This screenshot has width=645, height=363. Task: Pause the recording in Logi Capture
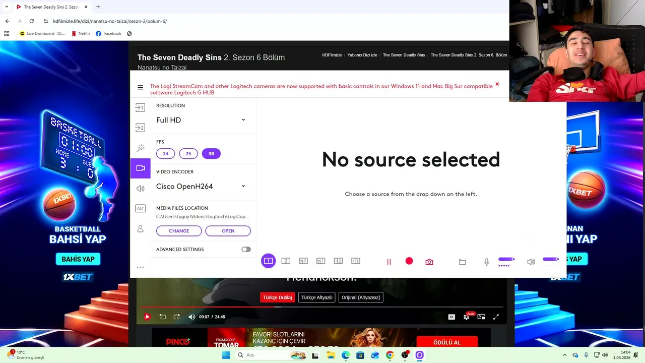tap(389, 262)
